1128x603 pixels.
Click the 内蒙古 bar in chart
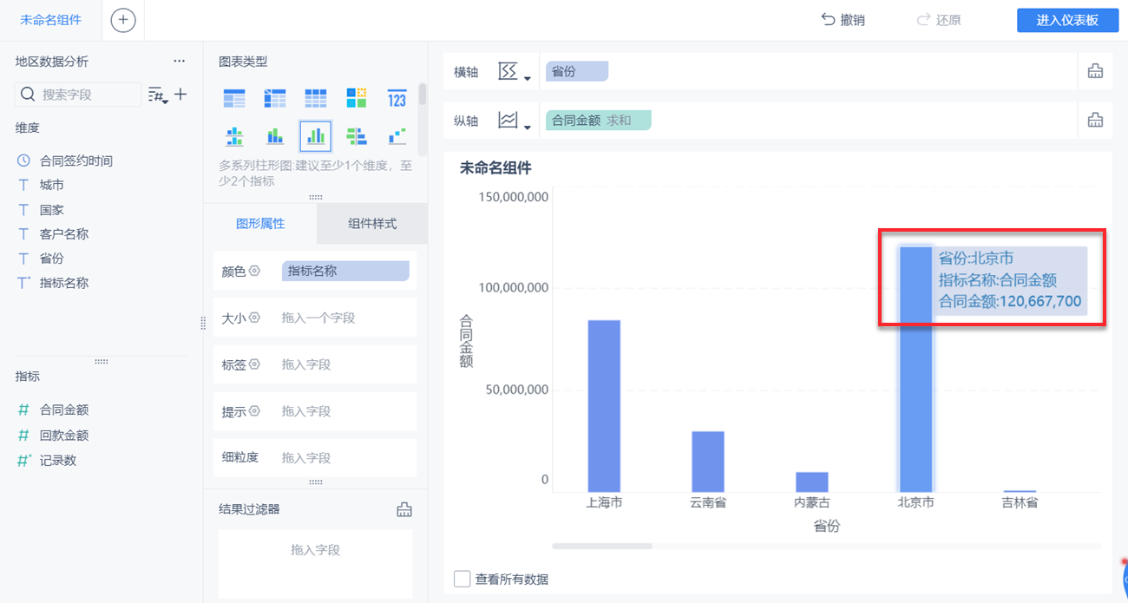812,482
